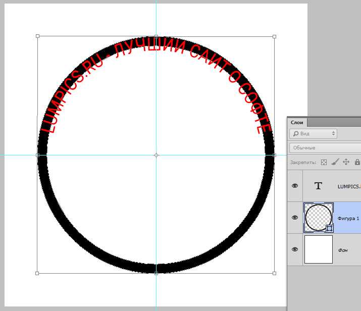Click the magnifier icon in the Вид filter

point(296,134)
